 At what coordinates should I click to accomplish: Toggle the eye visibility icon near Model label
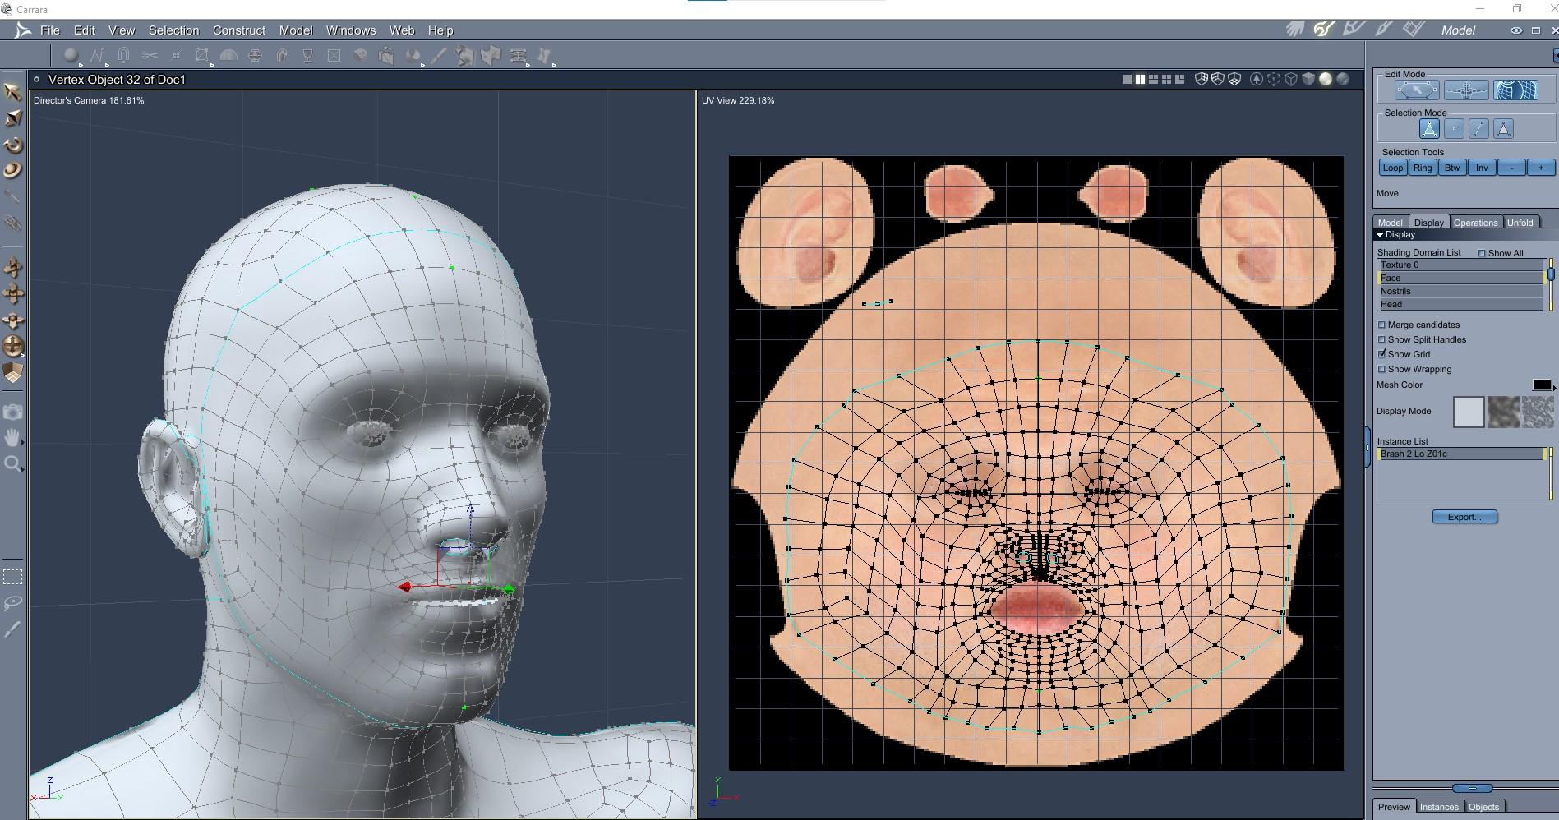(1515, 30)
